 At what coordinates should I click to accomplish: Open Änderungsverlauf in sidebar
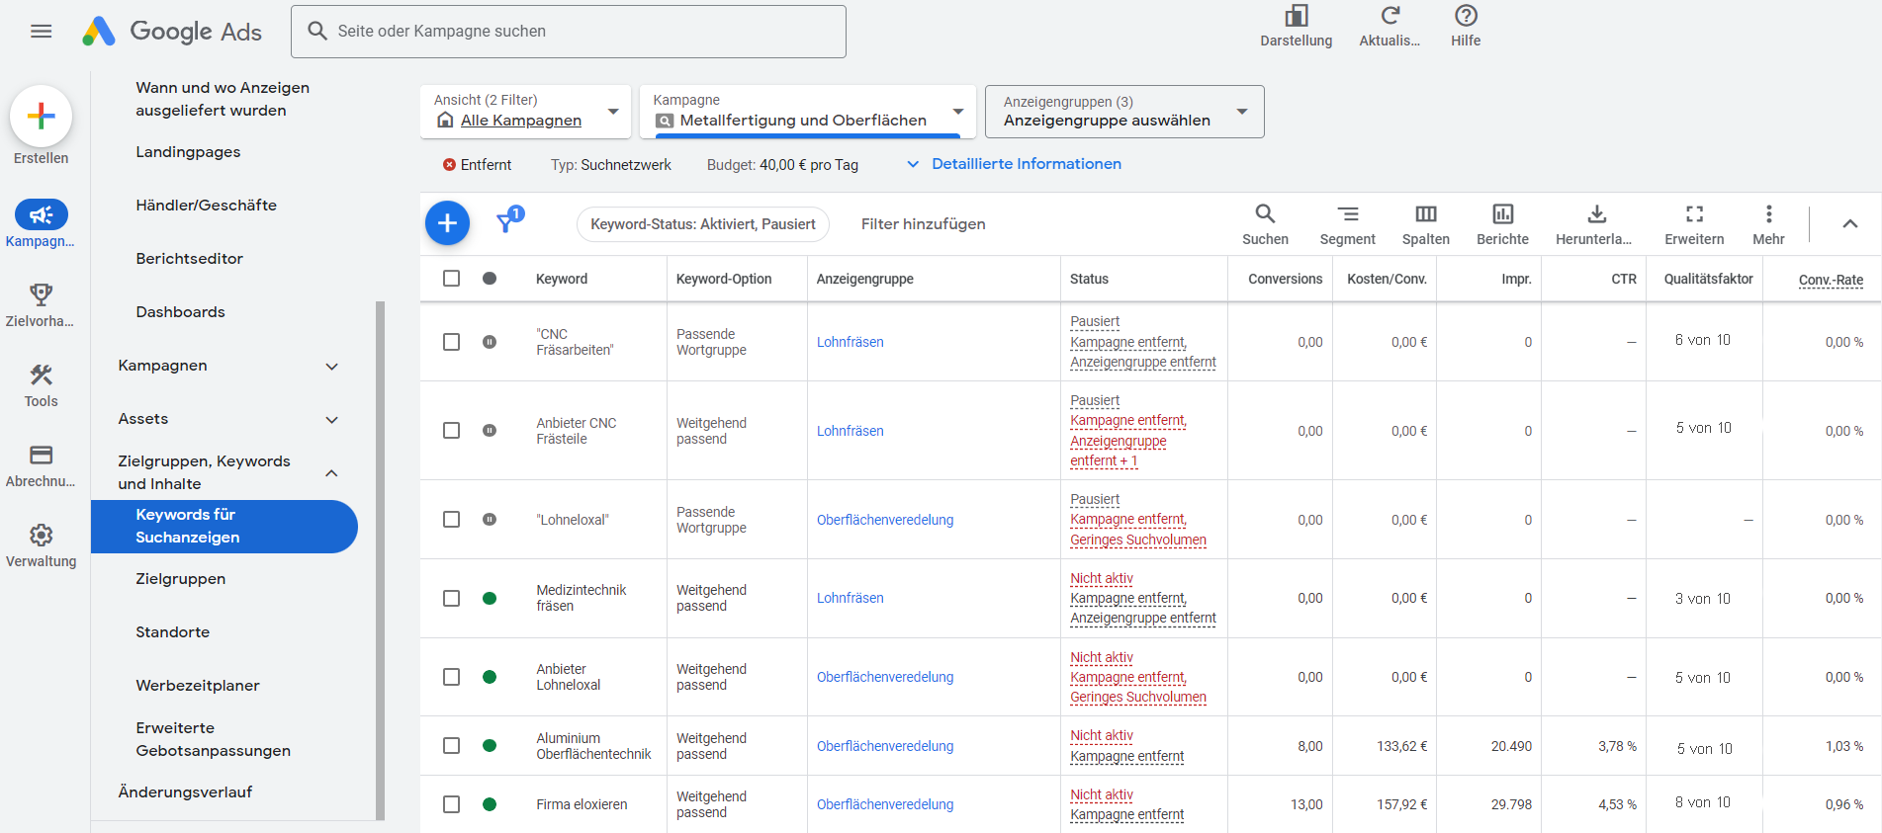tap(185, 792)
